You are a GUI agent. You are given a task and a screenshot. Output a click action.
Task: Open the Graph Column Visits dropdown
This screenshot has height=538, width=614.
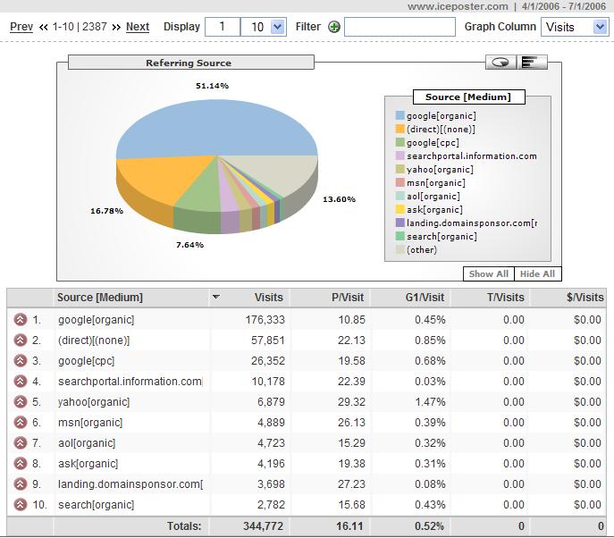coord(575,27)
